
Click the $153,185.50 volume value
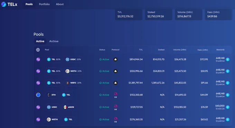pos(180,107)
